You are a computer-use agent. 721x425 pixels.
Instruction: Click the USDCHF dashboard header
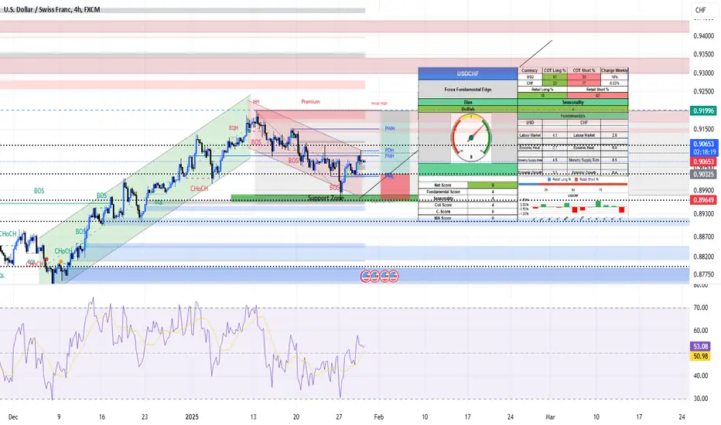pyautogui.click(x=467, y=73)
